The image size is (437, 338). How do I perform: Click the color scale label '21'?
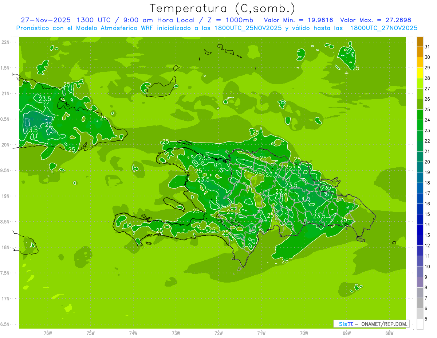coord(427,151)
